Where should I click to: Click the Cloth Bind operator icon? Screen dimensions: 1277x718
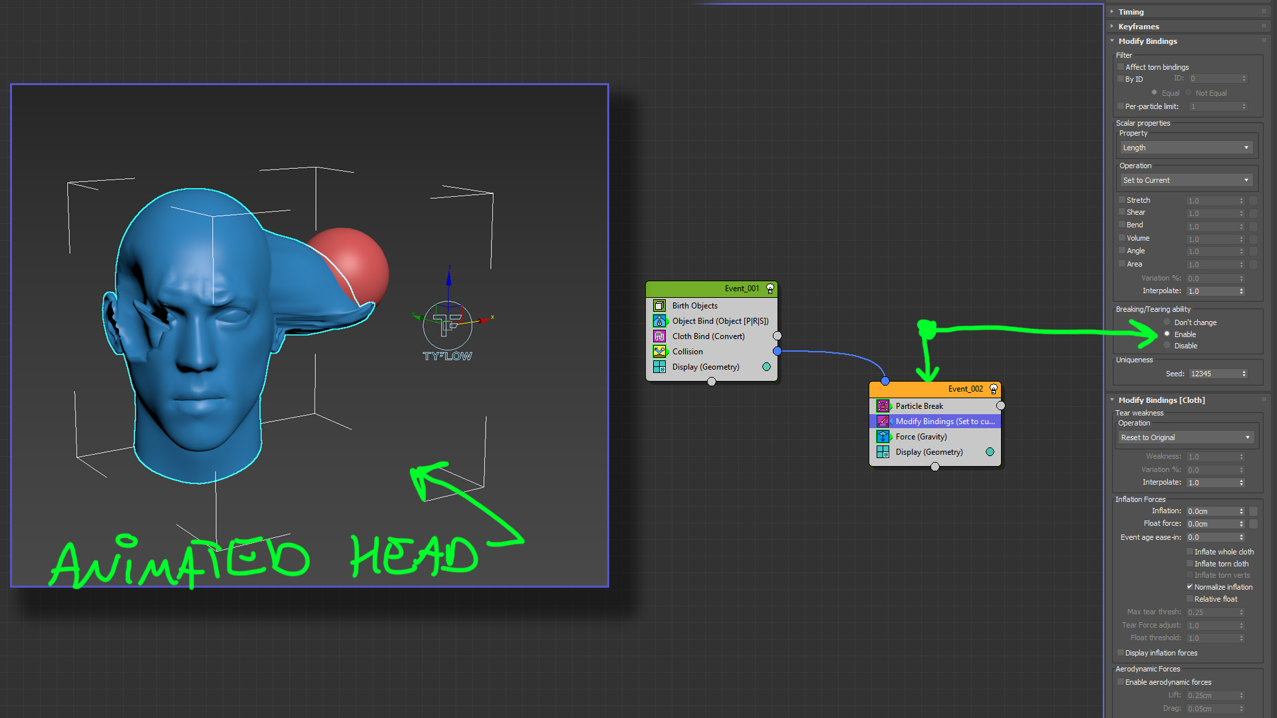coord(659,336)
